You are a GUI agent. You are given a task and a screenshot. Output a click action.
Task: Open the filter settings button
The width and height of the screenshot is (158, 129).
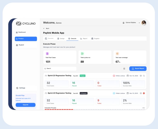tap(124, 69)
